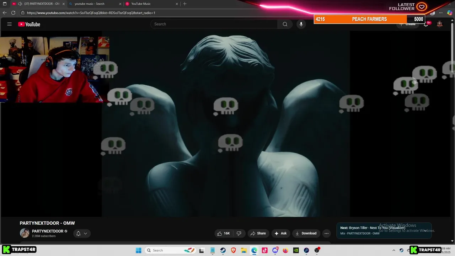Open OBS Studio with red recording dot
Image resolution: width=455 pixels, height=256 pixels.
(317, 250)
